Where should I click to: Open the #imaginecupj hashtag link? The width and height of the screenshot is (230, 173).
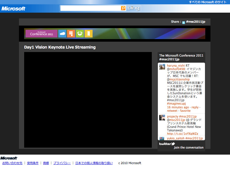tap(176, 103)
